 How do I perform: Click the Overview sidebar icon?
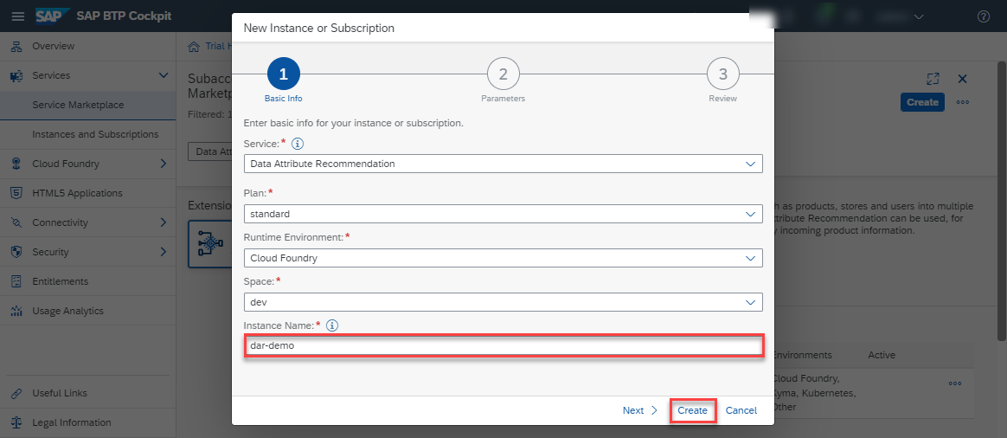click(x=17, y=46)
